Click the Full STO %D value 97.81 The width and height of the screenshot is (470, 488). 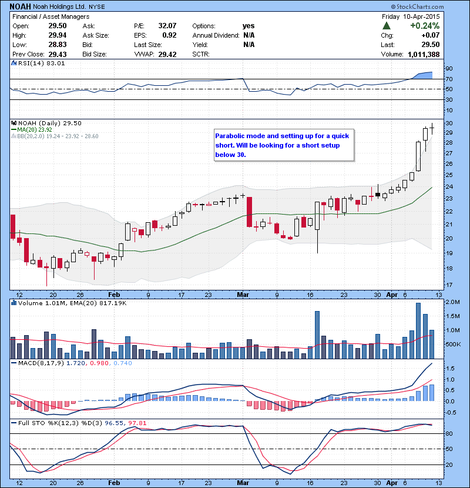pos(137,423)
